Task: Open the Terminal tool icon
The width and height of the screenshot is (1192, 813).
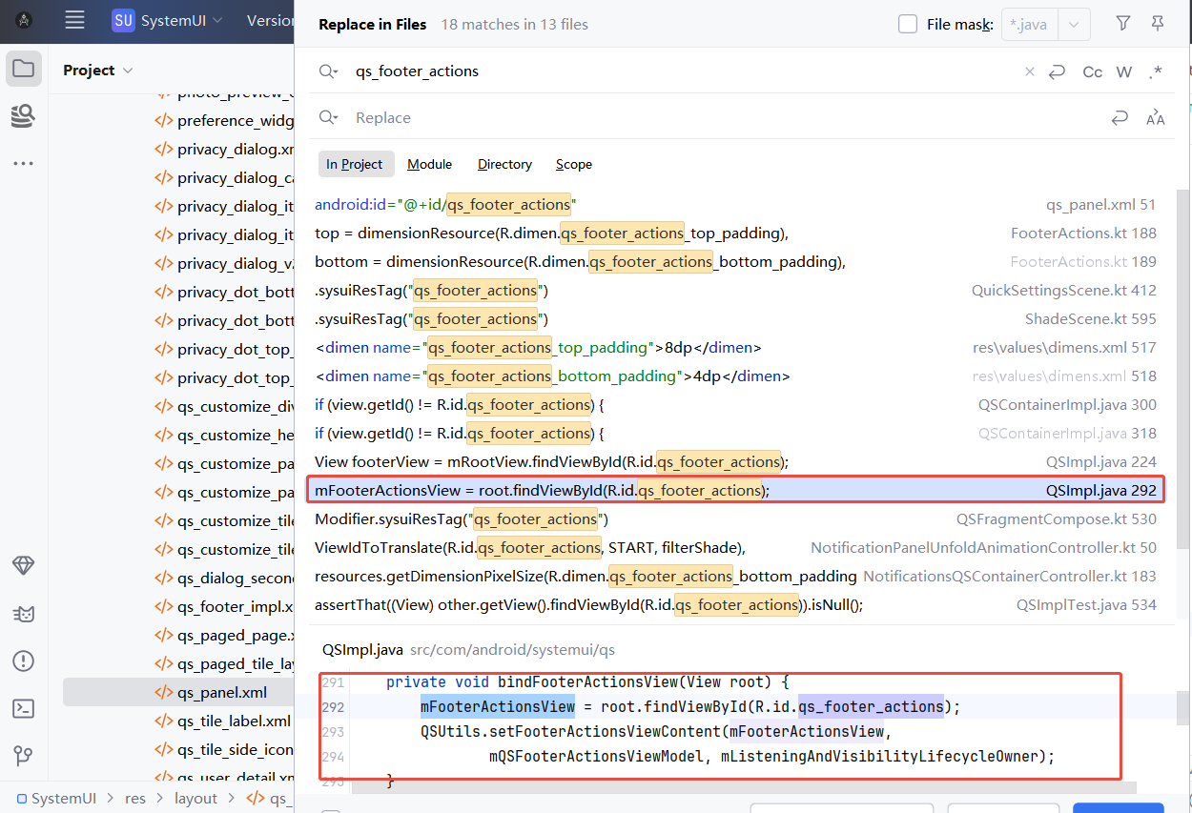Action: [x=24, y=708]
